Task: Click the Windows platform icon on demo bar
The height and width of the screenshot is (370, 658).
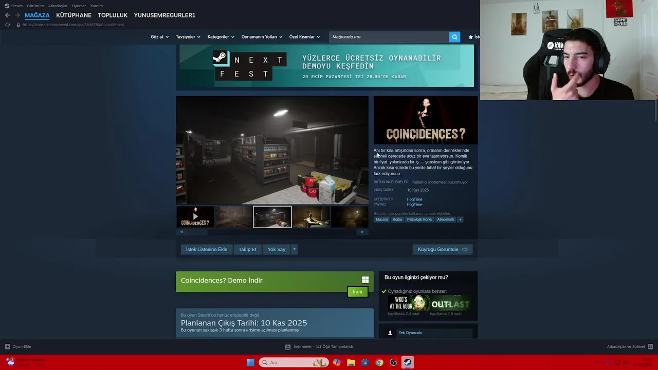Action: click(365, 280)
